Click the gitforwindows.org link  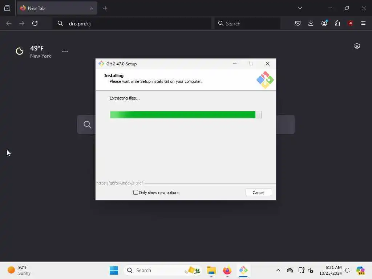(x=120, y=183)
